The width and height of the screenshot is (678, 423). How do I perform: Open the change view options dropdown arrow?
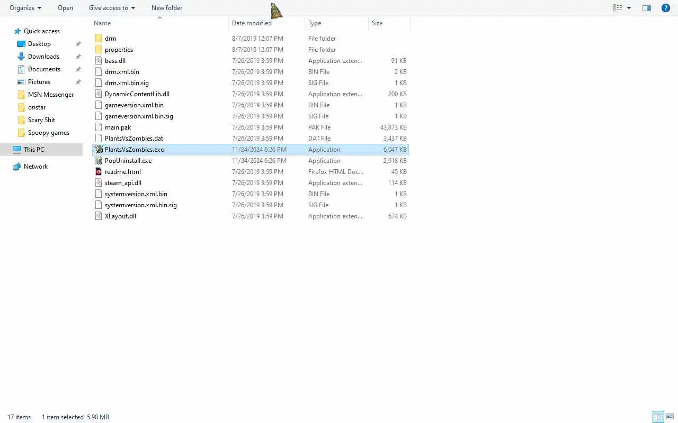(x=629, y=8)
